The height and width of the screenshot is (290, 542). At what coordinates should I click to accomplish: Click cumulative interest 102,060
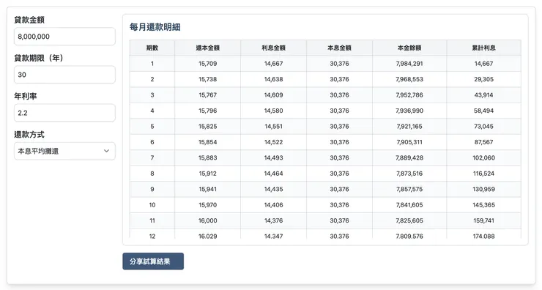pyautogui.click(x=483, y=157)
